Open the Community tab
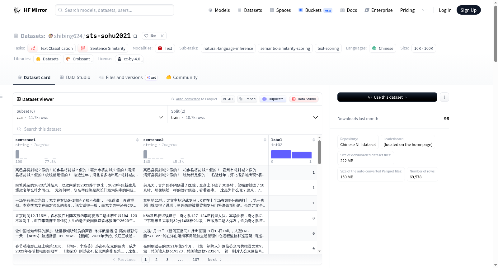 (x=182, y=78)
